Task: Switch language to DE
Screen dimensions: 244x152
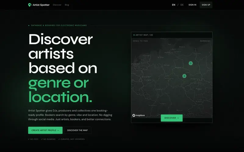Action: click(x=182, y=5)
